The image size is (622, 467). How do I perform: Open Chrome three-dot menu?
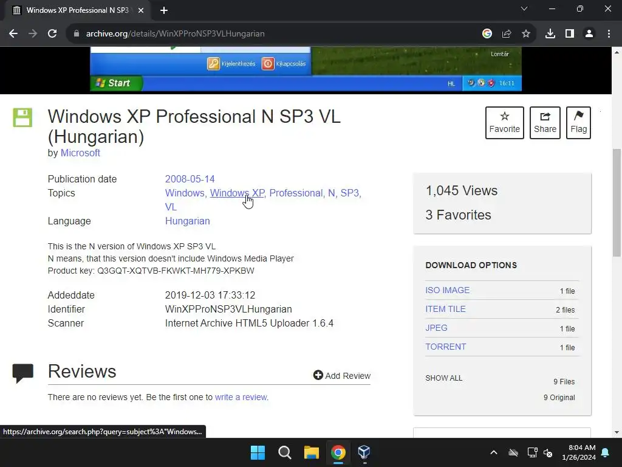(x=609, y=34)
